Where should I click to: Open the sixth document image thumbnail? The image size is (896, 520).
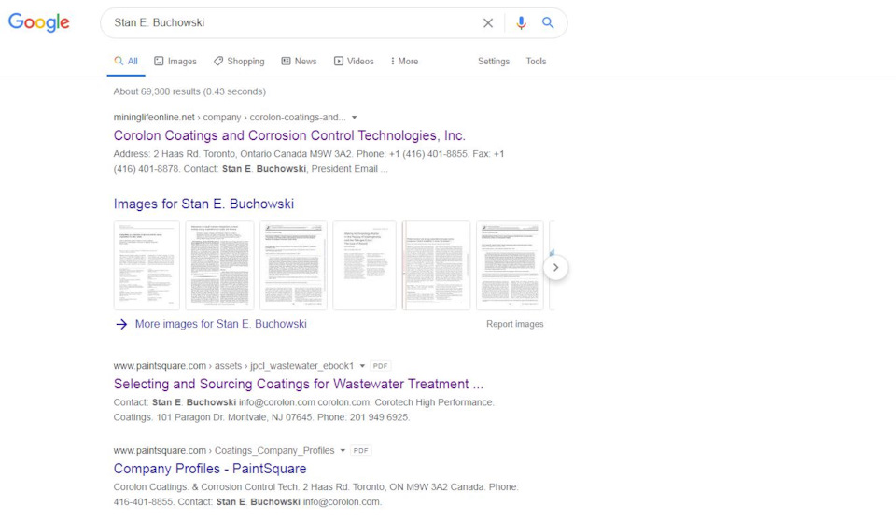click(x=510, y=265)
